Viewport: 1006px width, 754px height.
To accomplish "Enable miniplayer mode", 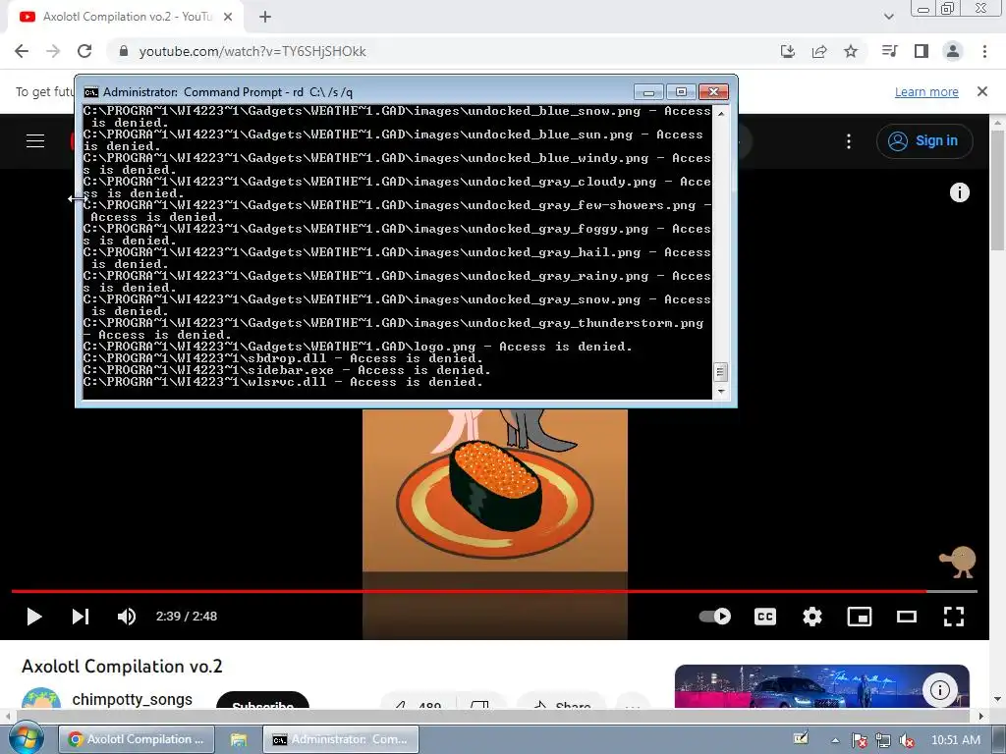I will coord(859,617).
